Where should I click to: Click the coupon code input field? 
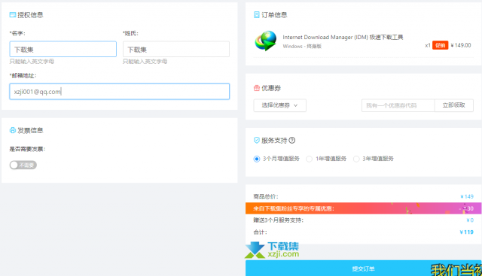coord(398,105)
